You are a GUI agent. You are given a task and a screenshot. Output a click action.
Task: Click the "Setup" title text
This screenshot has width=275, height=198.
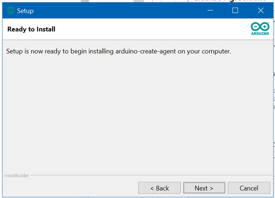[x=25, y=11]
